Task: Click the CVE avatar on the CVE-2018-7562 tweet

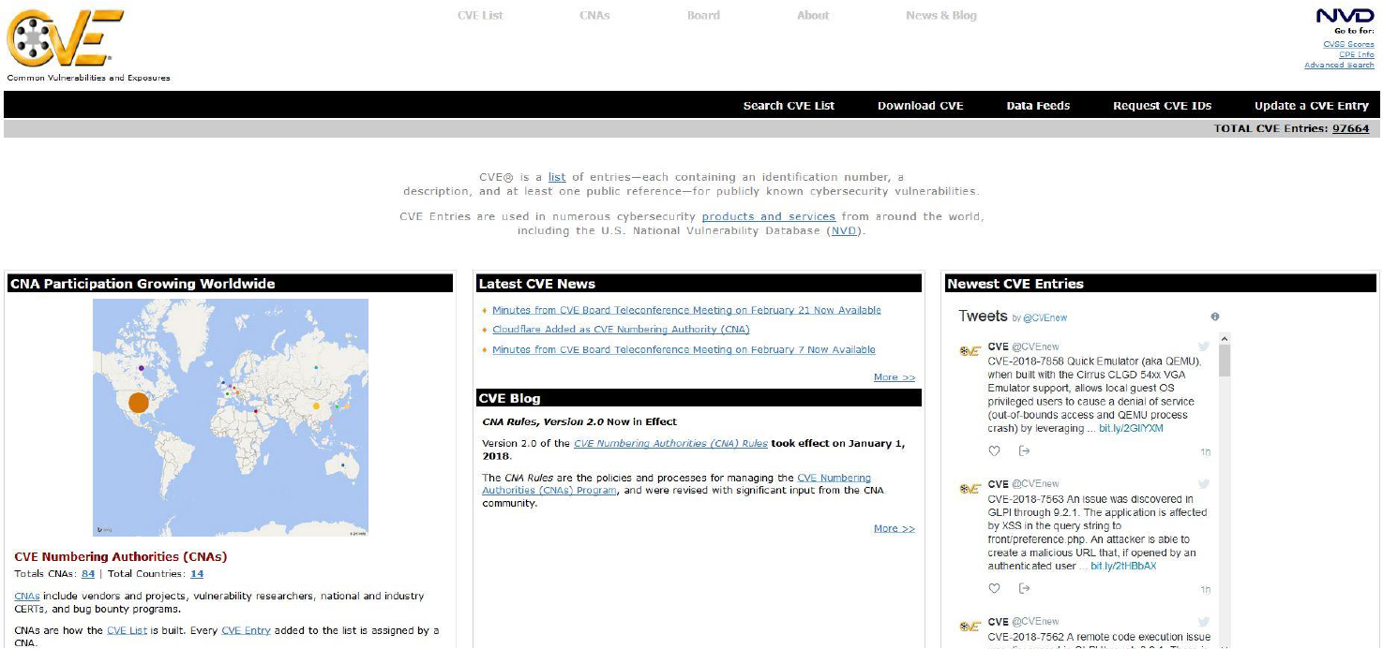Action: coord(970,627)
